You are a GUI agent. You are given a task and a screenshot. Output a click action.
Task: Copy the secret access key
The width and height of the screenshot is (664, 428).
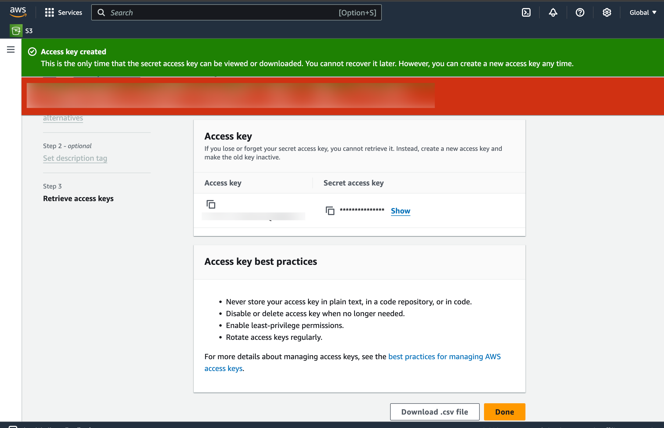330,211
